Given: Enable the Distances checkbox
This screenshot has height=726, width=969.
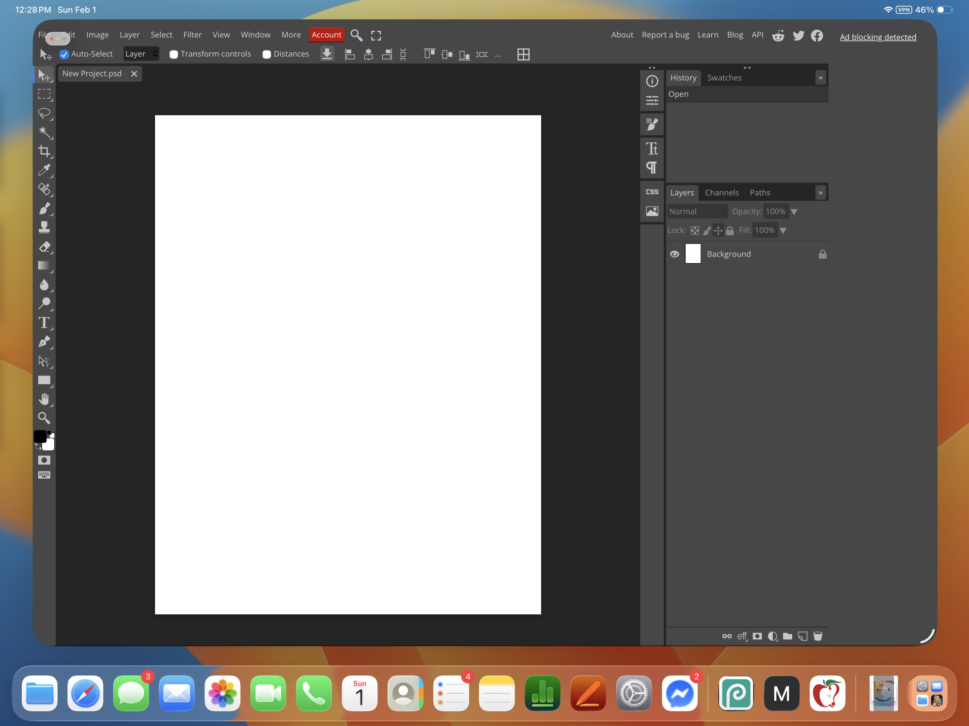Looking at the screenshot, I should tap(266, 54).
